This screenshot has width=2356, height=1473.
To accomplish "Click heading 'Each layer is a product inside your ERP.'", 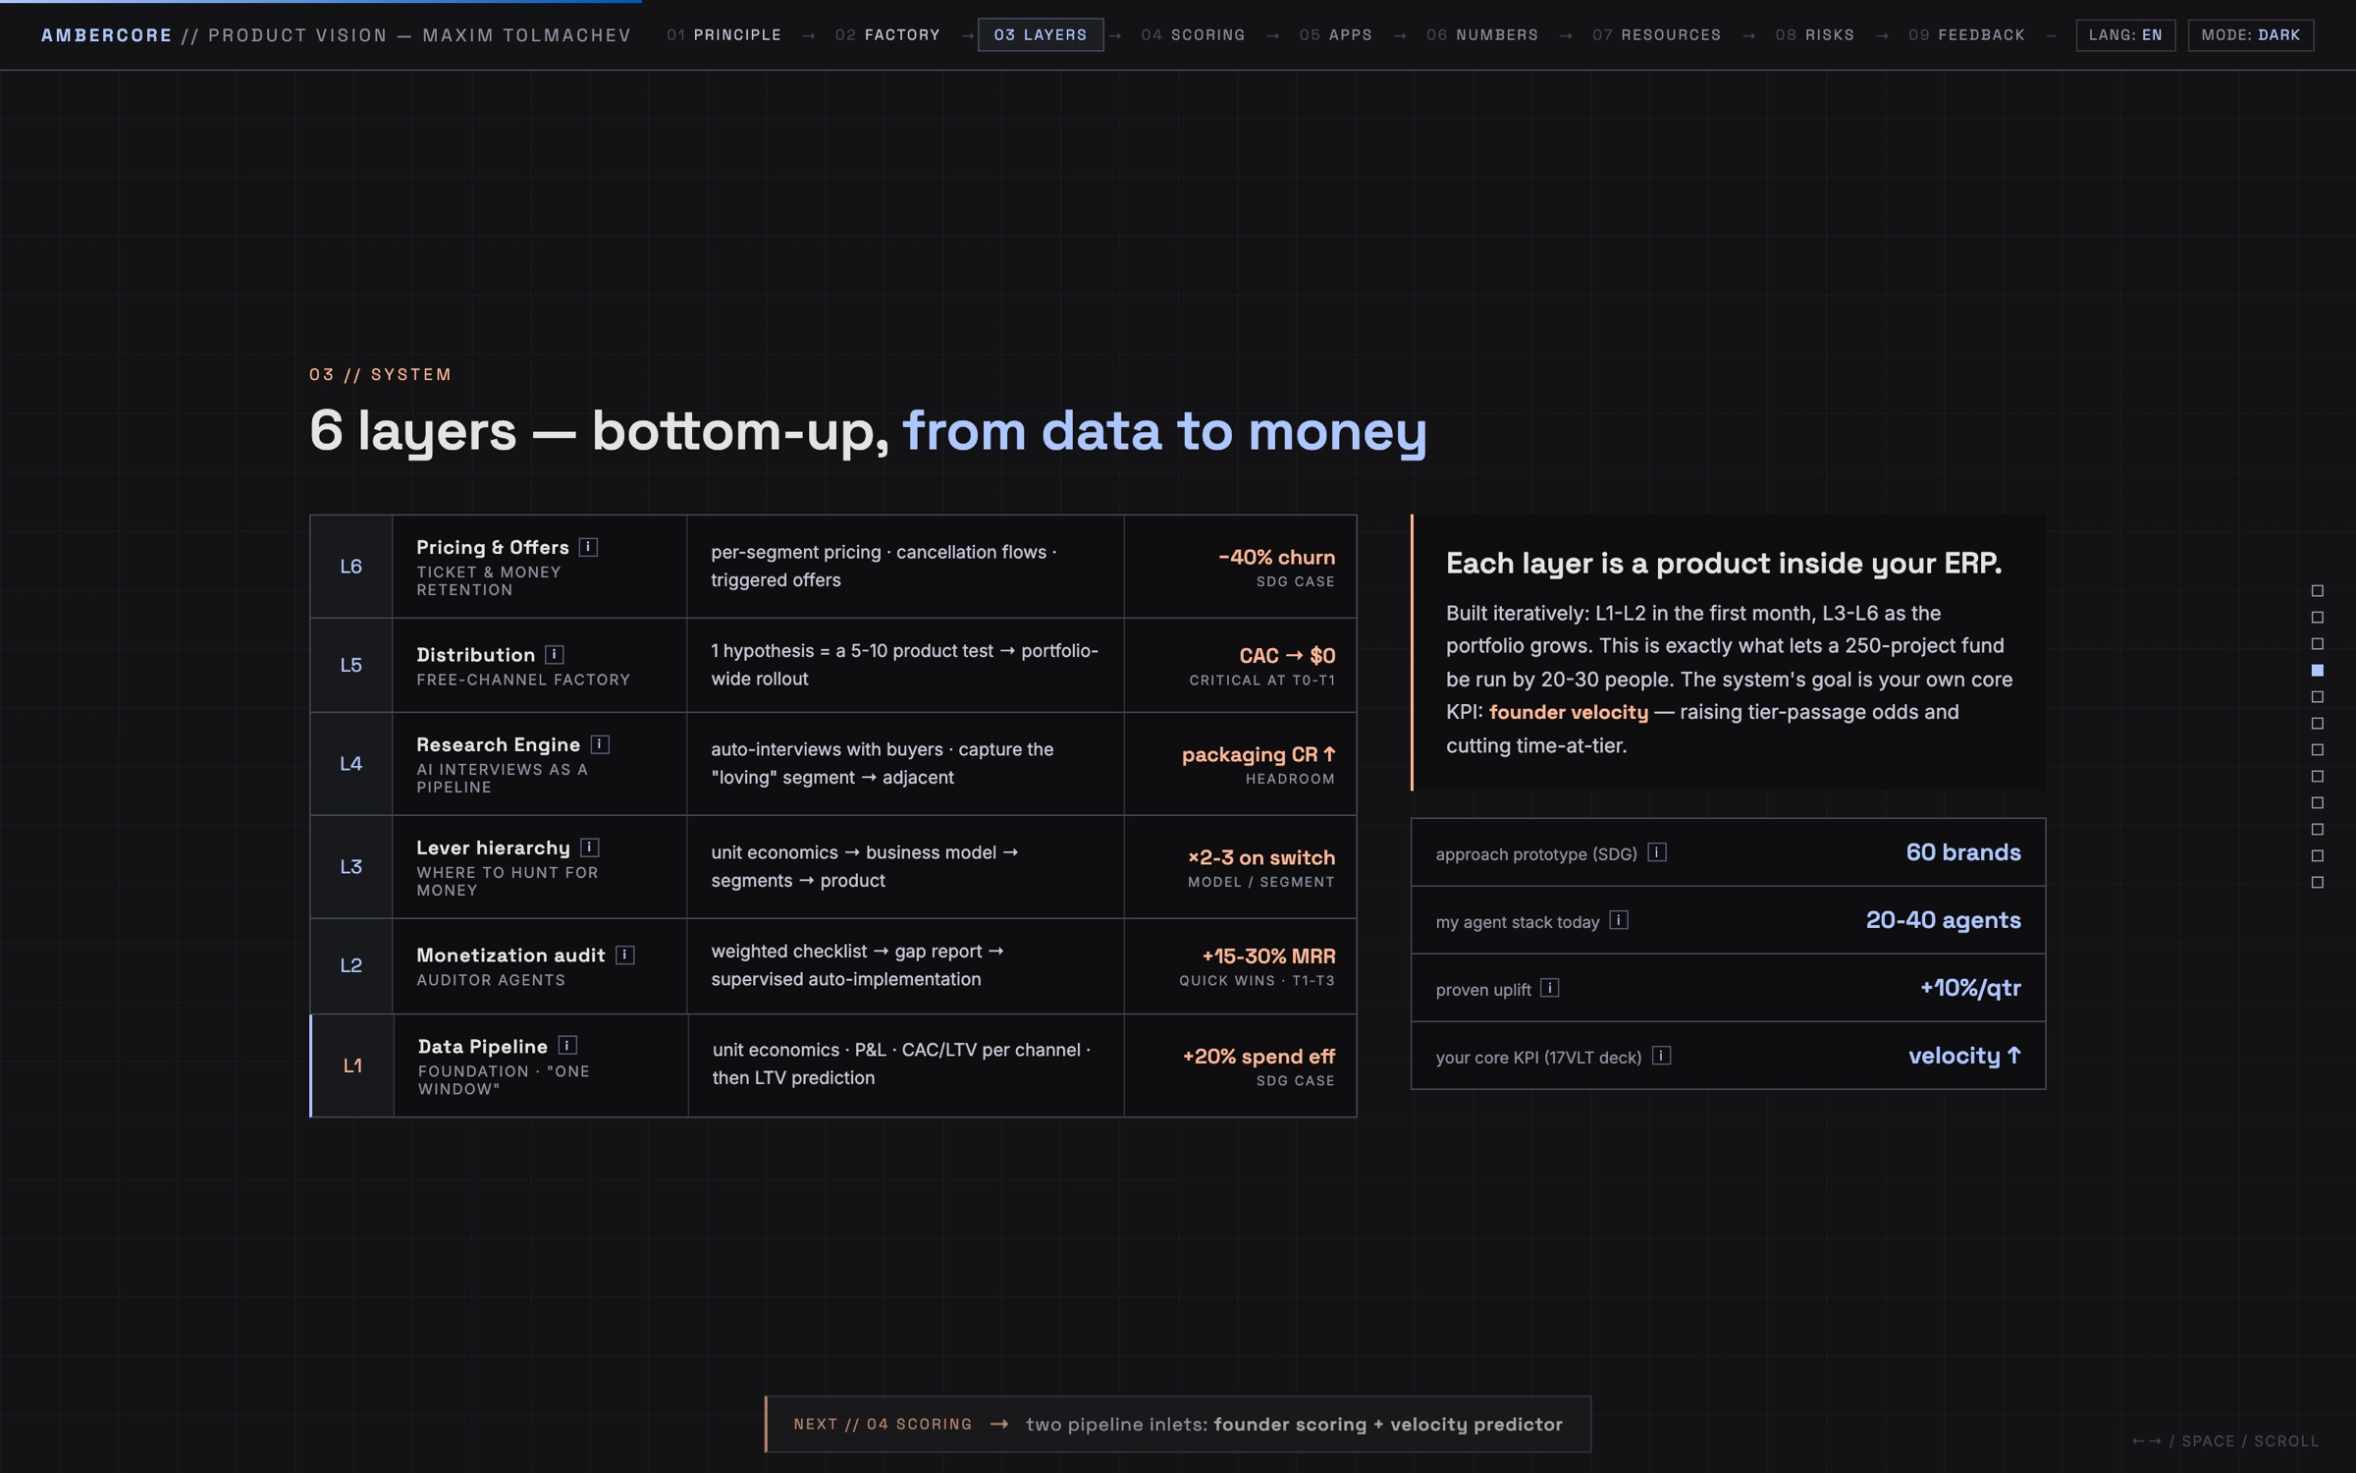I will pyautogui.click(x=1724, y=564).
